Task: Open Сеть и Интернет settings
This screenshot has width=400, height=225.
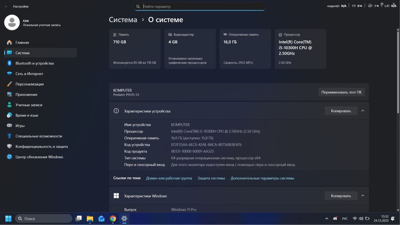Action: [40, 74]
